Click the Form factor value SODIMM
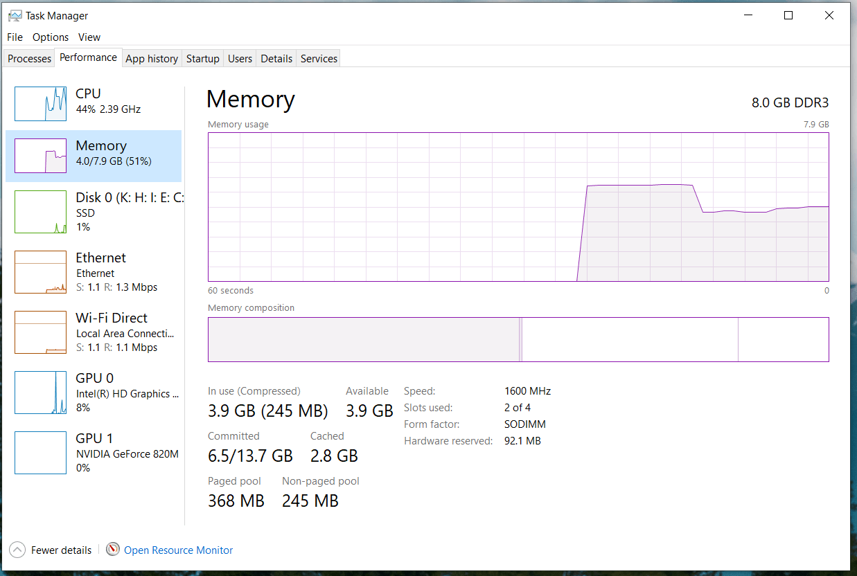Screen dimensions: 857x576 tap(525, 424)
